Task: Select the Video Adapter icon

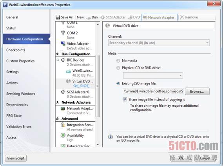Action: tap(63, 44)
